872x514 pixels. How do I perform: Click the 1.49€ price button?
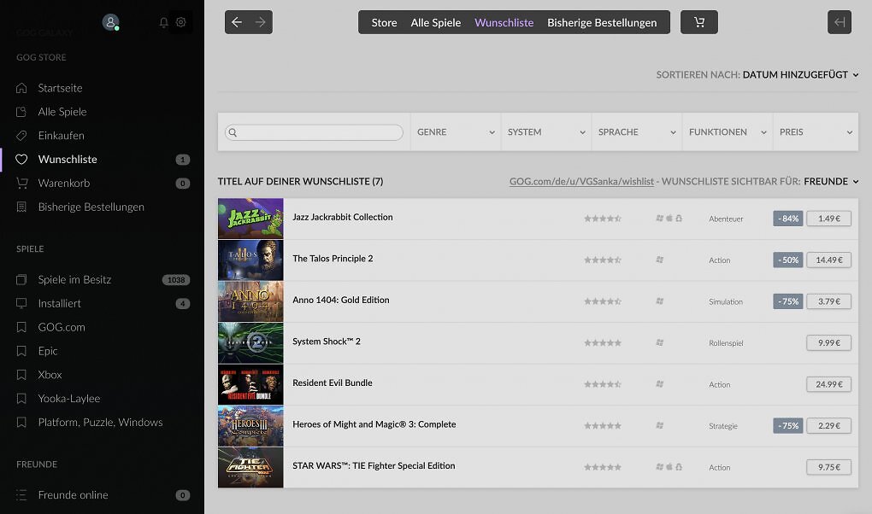tap(828, 219)
